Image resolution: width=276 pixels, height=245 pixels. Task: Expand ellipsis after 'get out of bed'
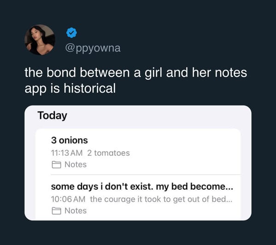(229, 201)
